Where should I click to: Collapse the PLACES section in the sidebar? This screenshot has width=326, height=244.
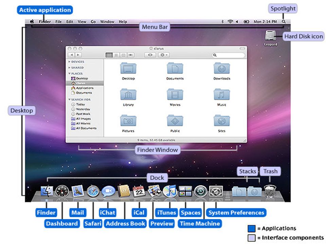point(69,74)
